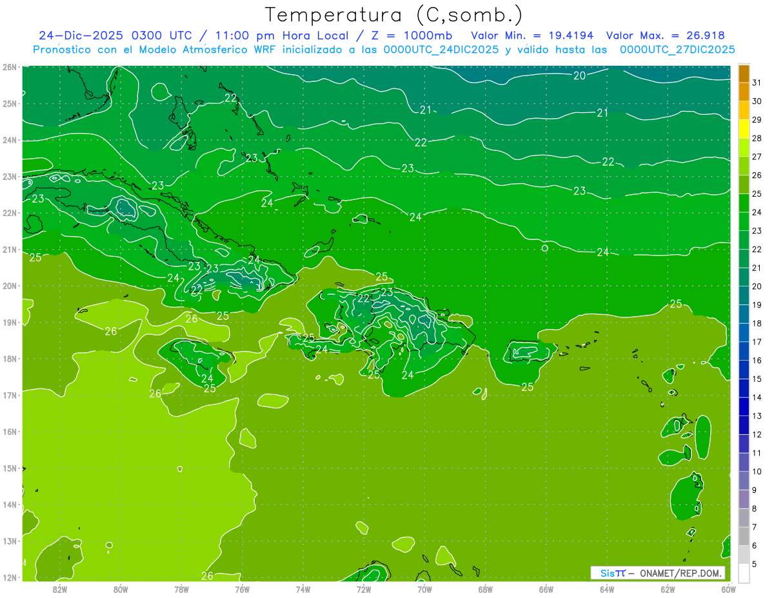Viewport: 774px width, 598px height.
Task: Click the 'Valor Min. = 19.4194' text
Action: 532,35
